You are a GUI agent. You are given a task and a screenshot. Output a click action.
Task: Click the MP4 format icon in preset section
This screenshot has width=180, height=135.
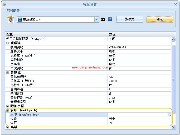tap(11, 19)
